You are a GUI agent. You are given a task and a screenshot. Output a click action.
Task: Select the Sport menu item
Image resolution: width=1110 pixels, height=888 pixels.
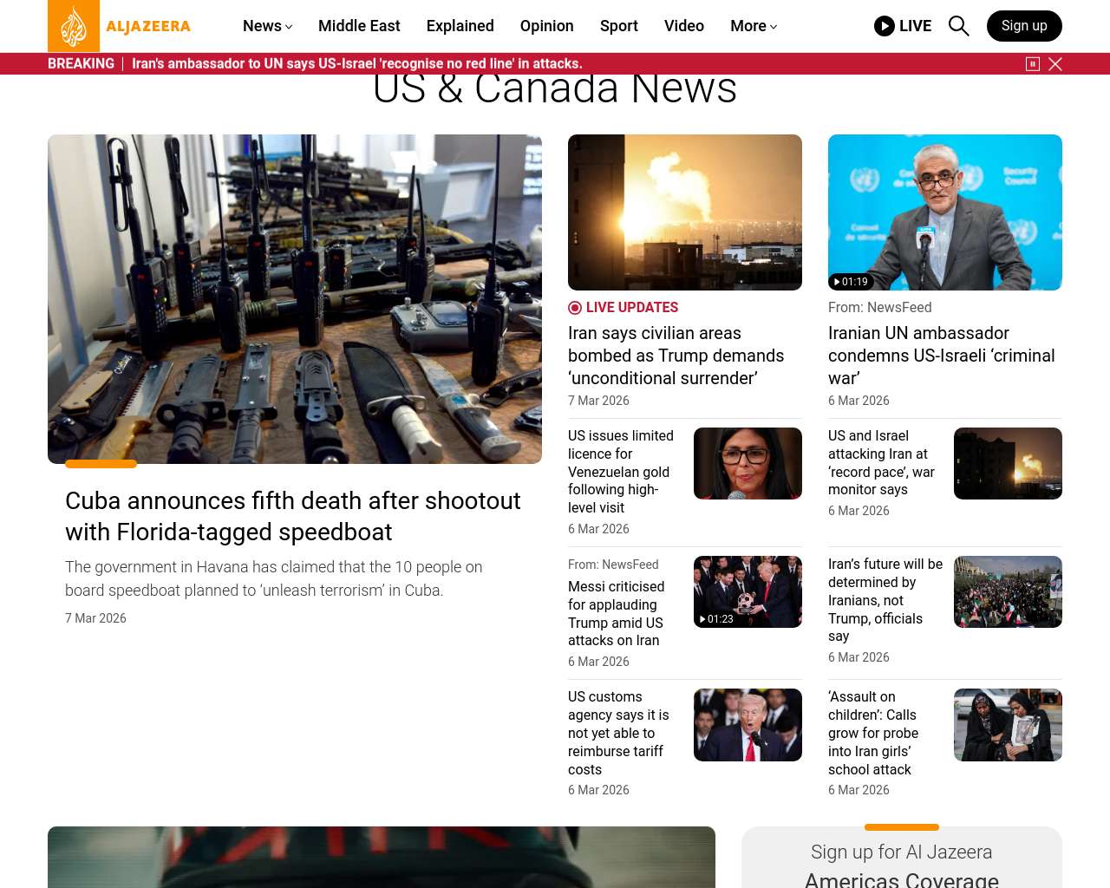[618, 26]
